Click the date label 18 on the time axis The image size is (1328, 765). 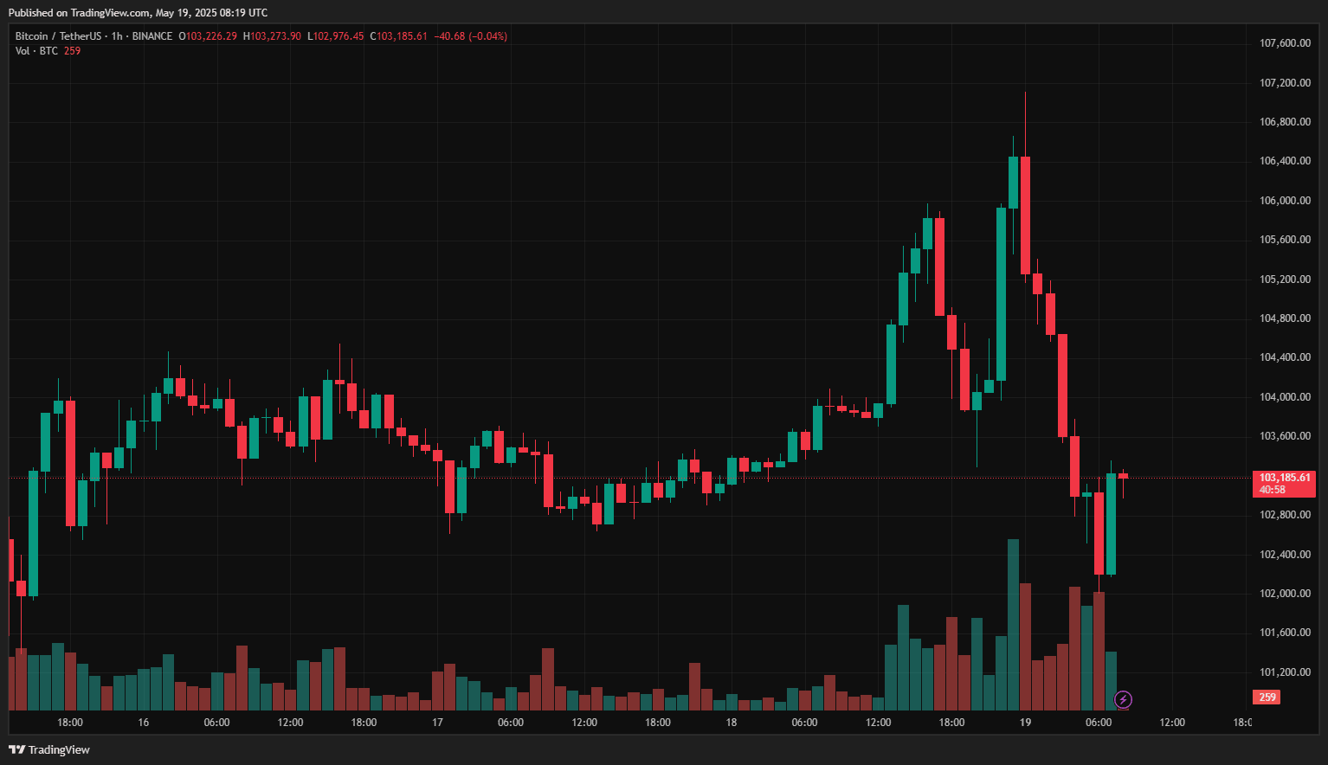coord(732,723)
